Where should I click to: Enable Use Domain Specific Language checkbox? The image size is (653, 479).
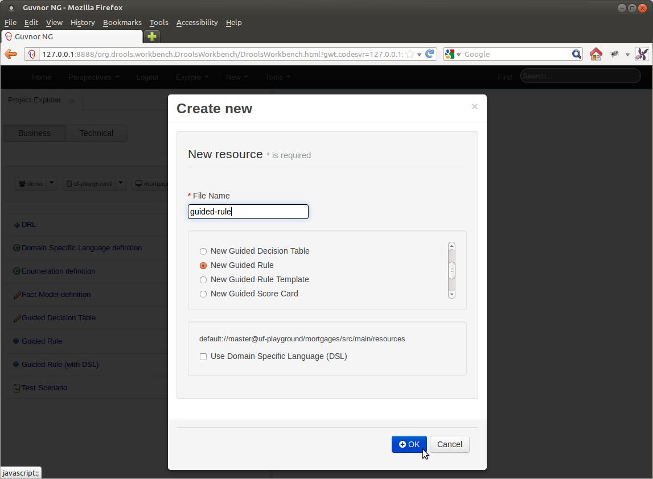[x=203, y=357]
